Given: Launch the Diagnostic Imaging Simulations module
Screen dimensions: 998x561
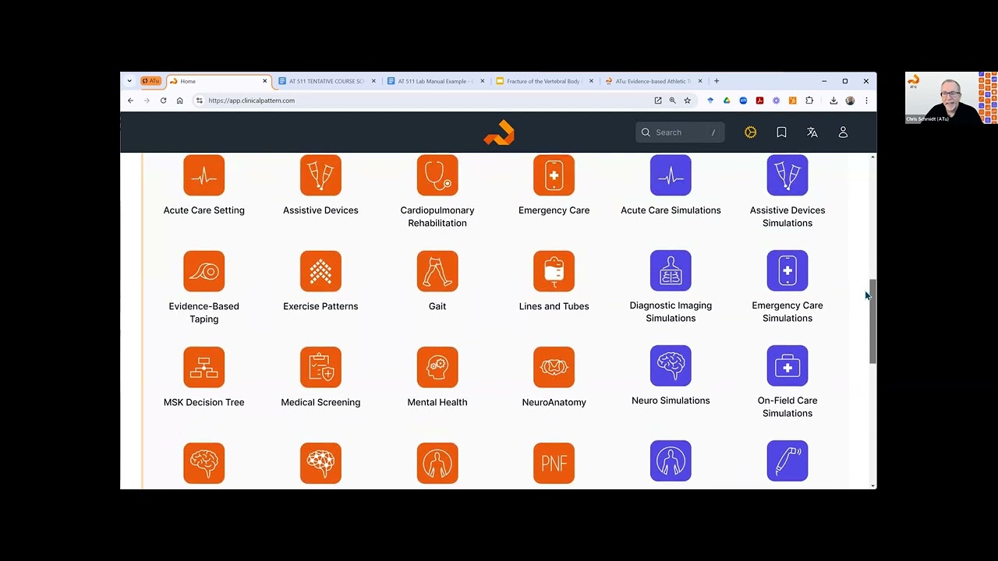Looking at the screenshot, I should coord(671,270).
